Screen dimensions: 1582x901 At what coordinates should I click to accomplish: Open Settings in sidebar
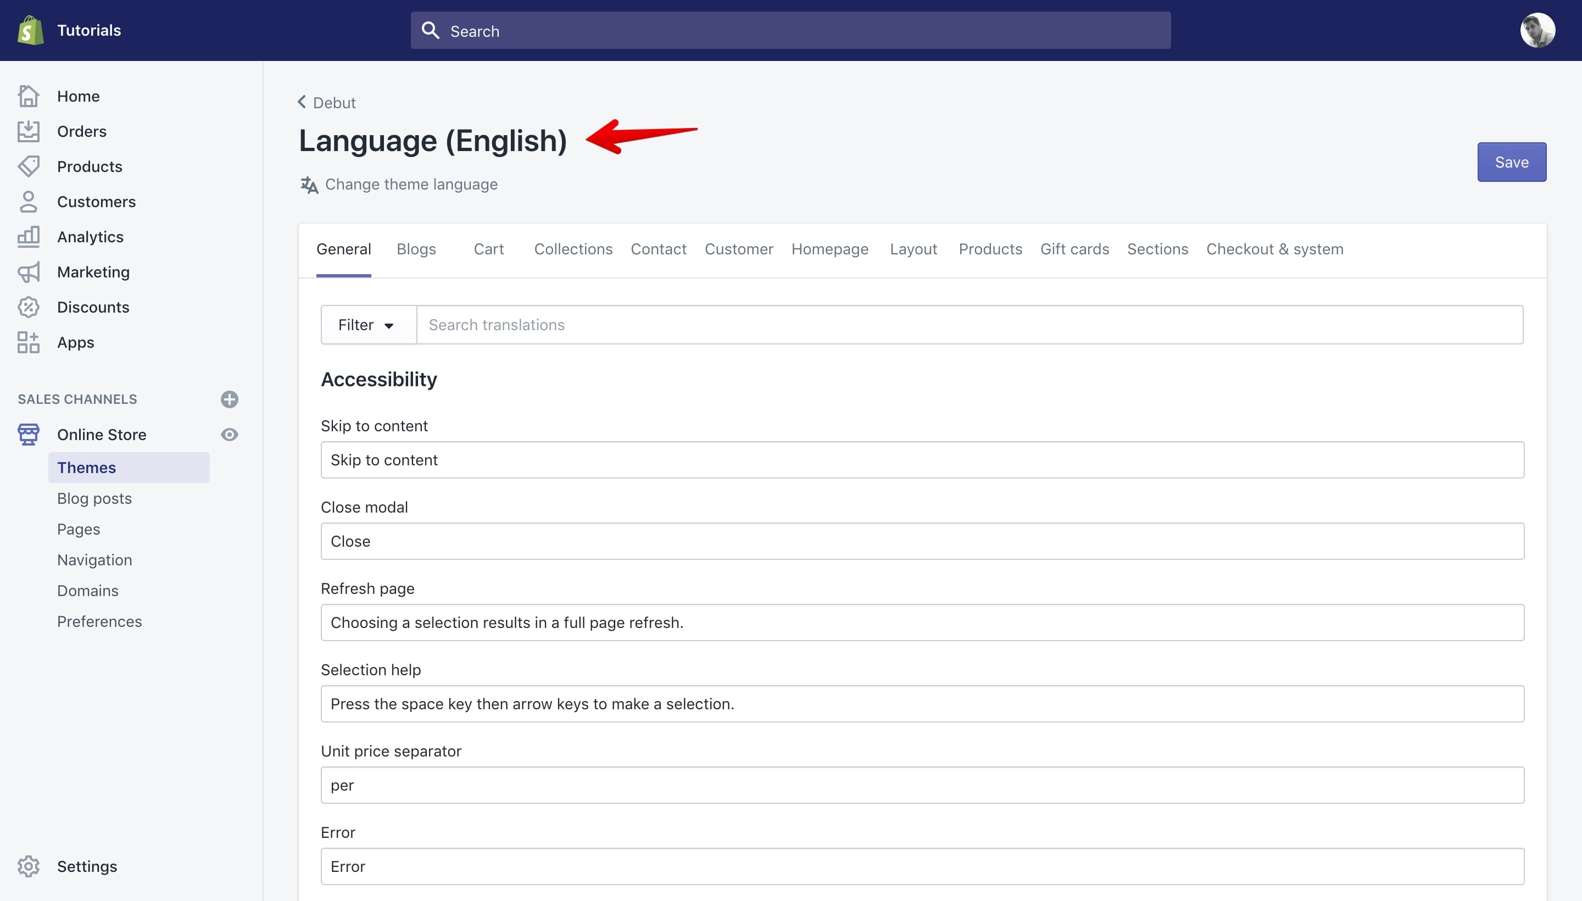[x=87, y=866]
